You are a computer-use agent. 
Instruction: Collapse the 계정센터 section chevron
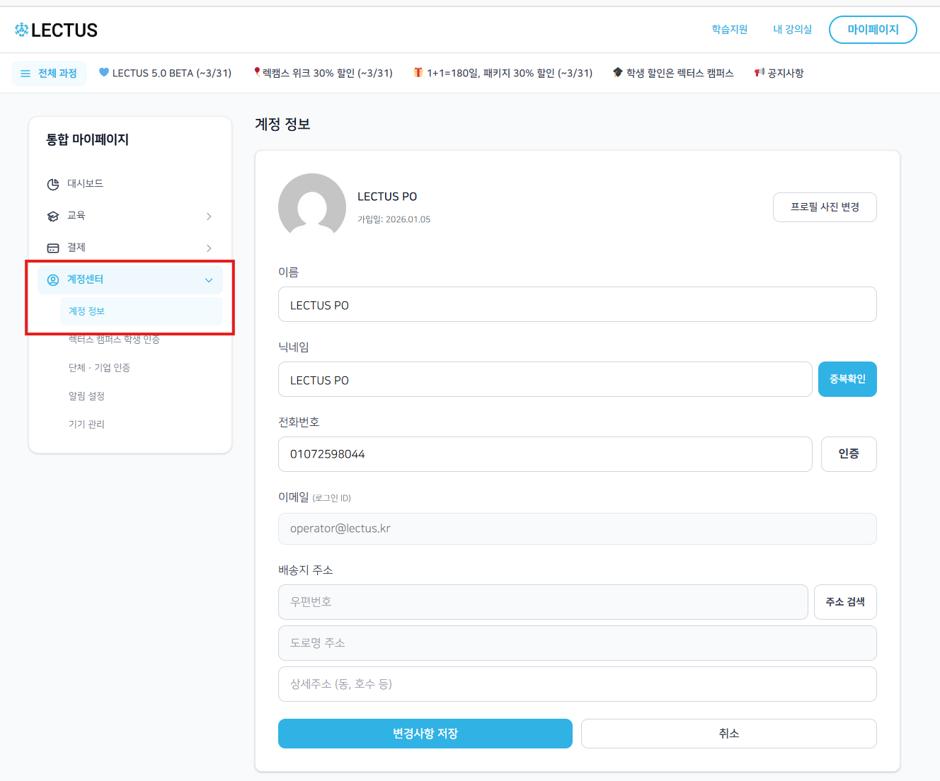(209, 280)
